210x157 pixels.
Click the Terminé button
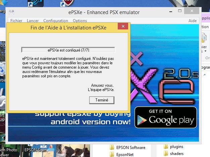pyautogui.click(x=102, y=100)
